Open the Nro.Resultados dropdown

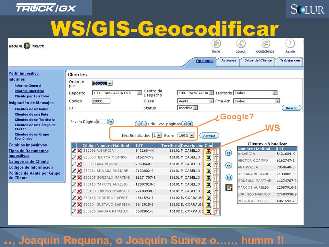coord(157,136)
